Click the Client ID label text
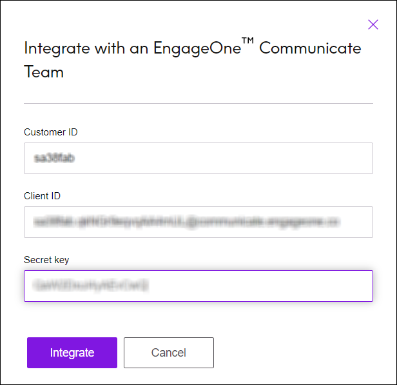 pos(43,196)
